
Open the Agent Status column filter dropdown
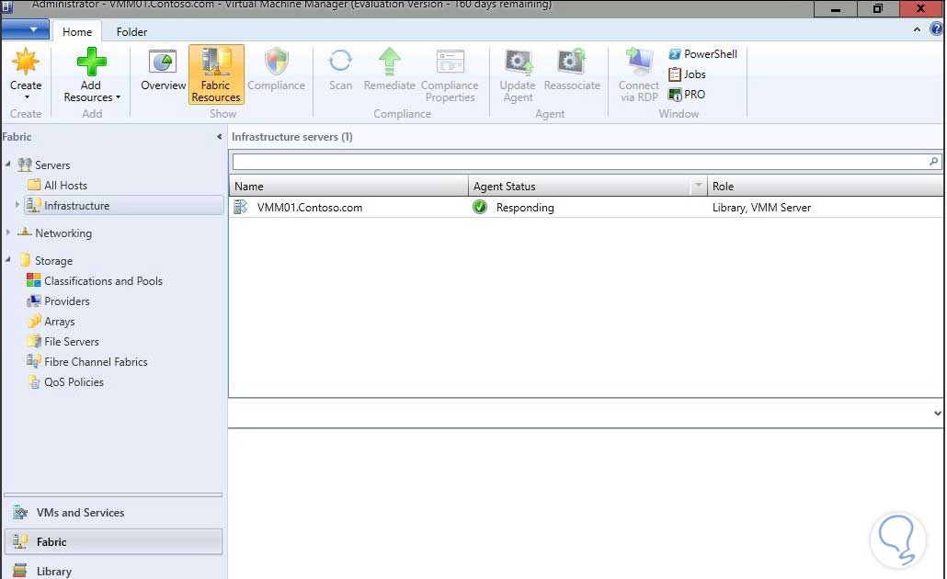click(699, 186)
